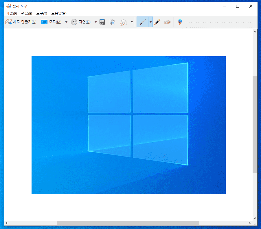Select the Pen tool
This screenshot has width=261, height=229.
pyautogui.click(x=142, y=22)
